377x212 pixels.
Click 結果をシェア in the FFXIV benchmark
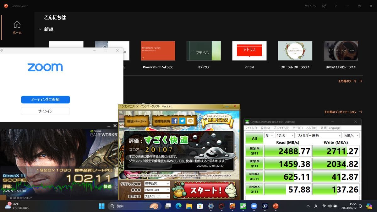coord(20,198)
